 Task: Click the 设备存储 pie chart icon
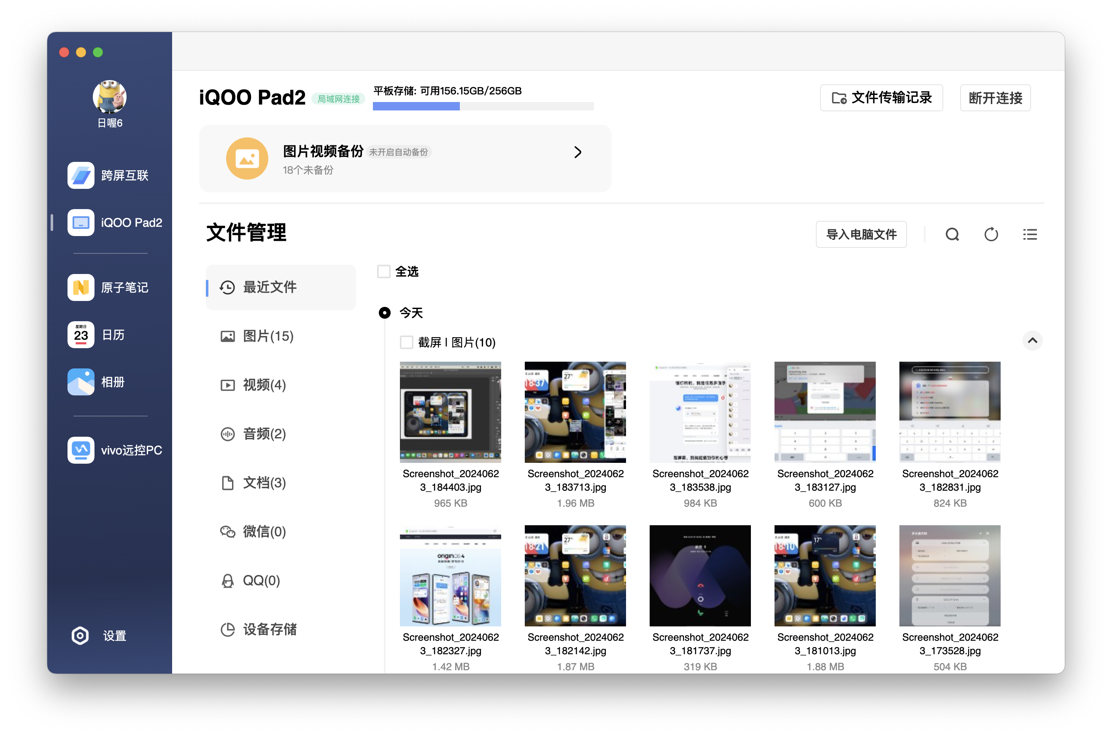tap(227, 630)
